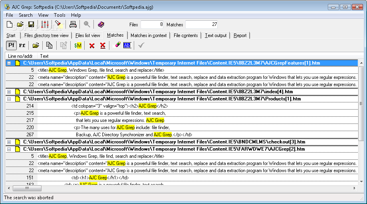Click the blue Ab text icon

pos(127,45)
